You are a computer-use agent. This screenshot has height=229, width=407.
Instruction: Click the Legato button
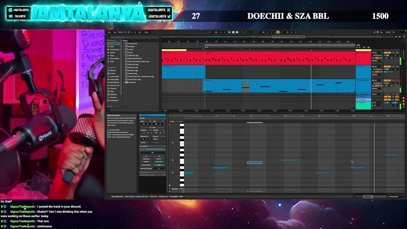point(146,162)
